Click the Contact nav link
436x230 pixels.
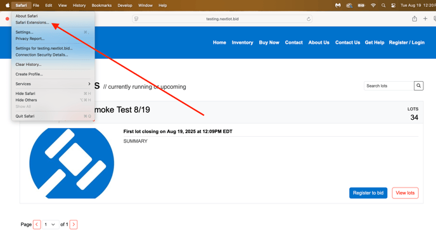[293, 42]
